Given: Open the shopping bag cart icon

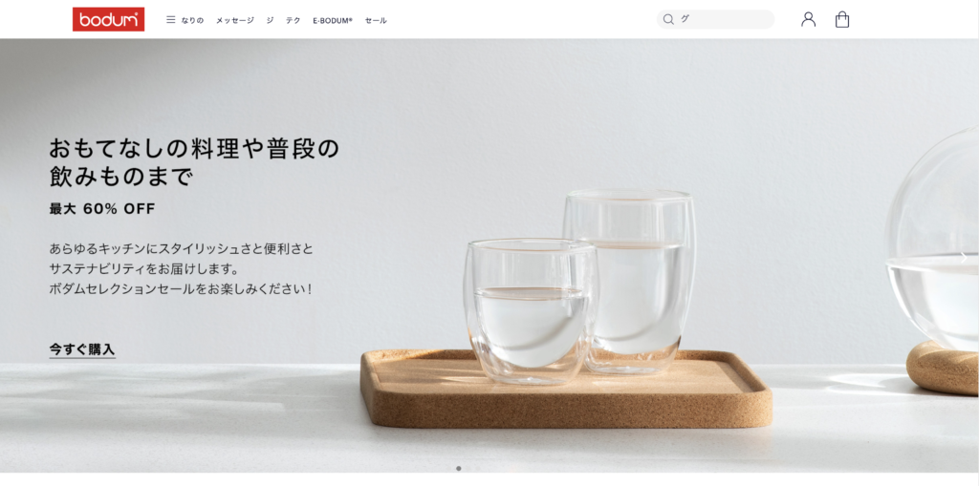Looking at the screenshot, I should click(842, 19).
